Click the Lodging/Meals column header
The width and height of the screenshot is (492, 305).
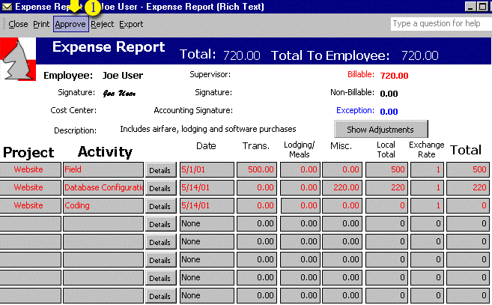pos(300,150)
